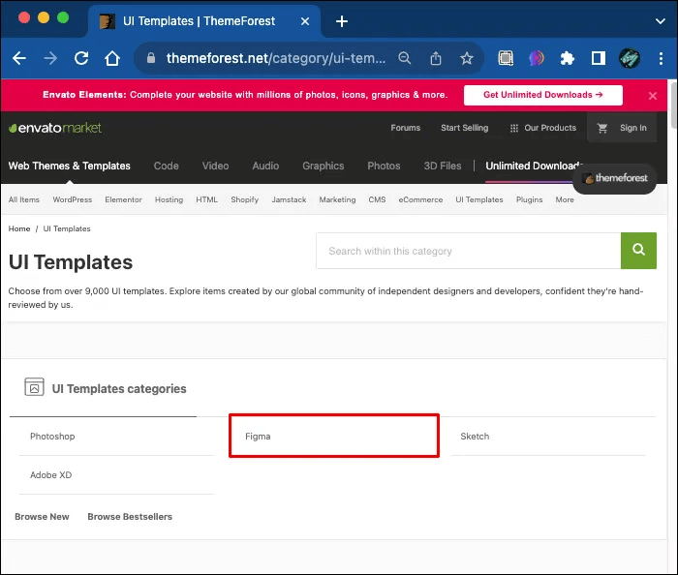678x575 pixels.
Task: Focus the Search within this category field
Action: 468,251
